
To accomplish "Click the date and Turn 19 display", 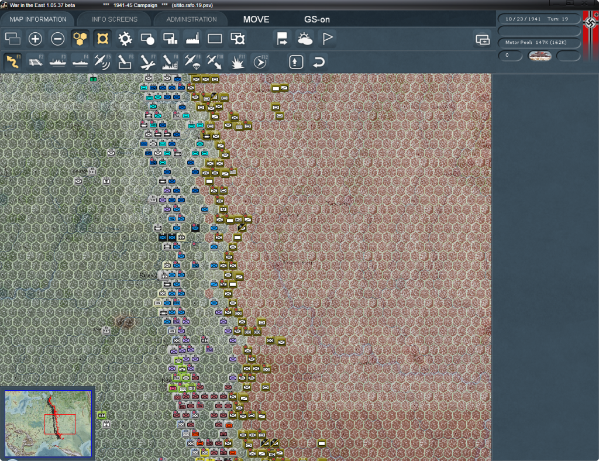I will click(539, 19).
